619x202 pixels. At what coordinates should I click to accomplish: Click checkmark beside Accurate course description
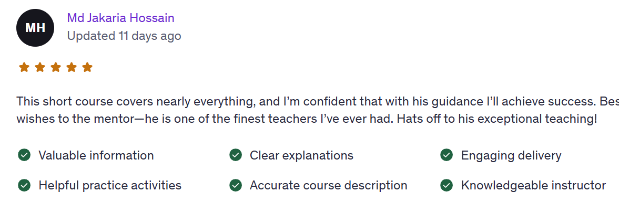[236, 185]
